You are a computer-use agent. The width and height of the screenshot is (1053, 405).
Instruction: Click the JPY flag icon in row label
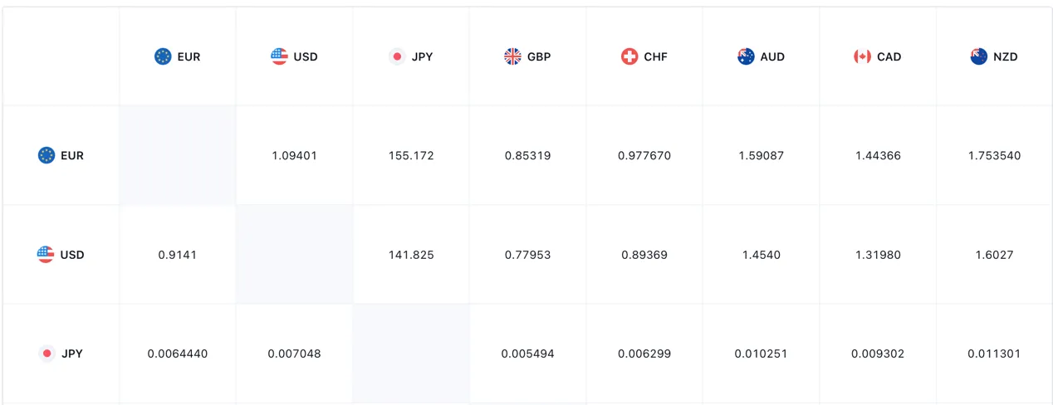[x=47, y=354]
